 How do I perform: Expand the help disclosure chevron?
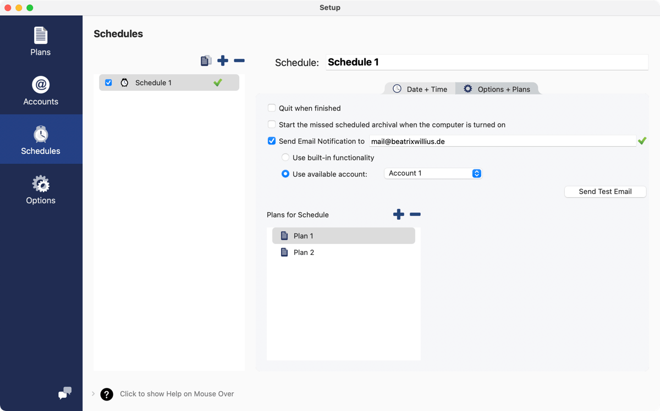(x=93, y=394)
